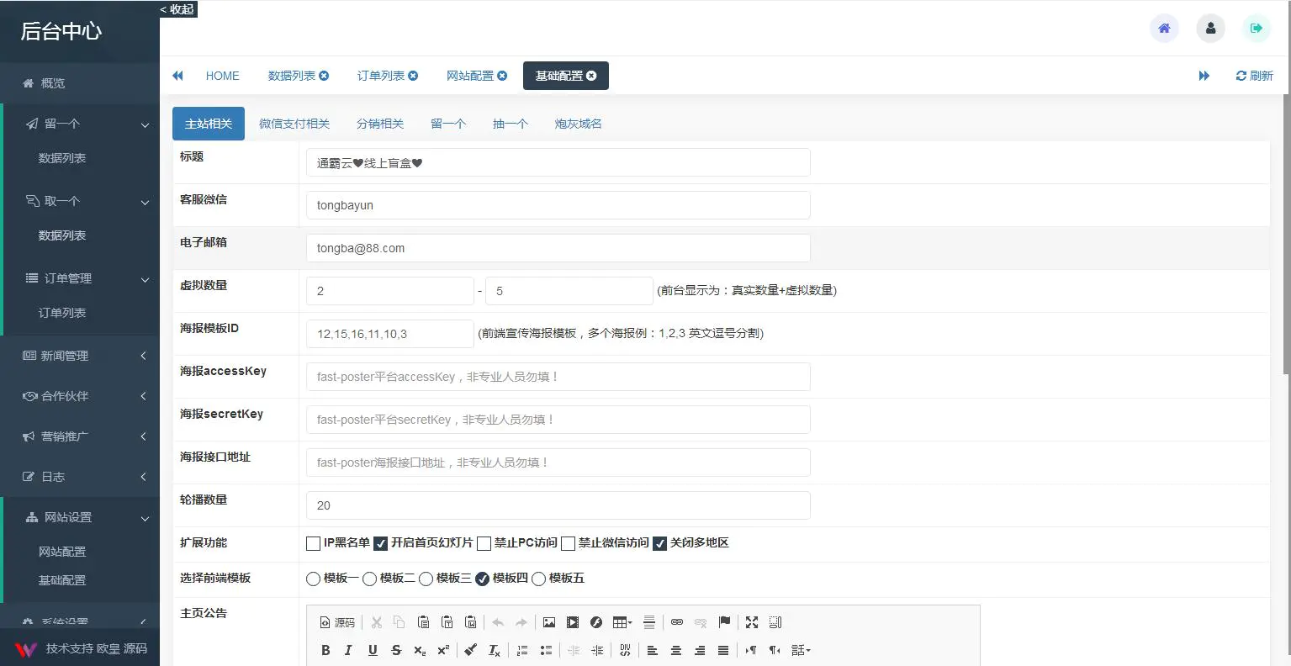Apply italic formatting in editor
This screenshot has height=666, width=1291.
[349, 650]
